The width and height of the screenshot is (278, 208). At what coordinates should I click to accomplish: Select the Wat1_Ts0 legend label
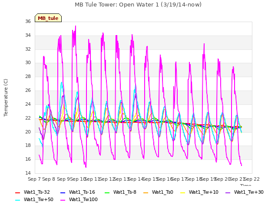162,192
